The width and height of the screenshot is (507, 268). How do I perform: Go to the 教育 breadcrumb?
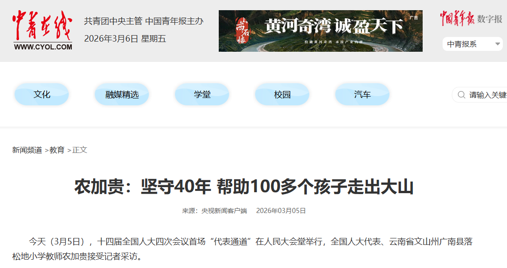pos(57,150)
